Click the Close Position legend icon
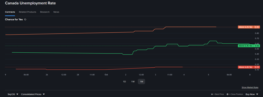Image resolution: width=263 pixels, height=97 pixels. (227, 94)
